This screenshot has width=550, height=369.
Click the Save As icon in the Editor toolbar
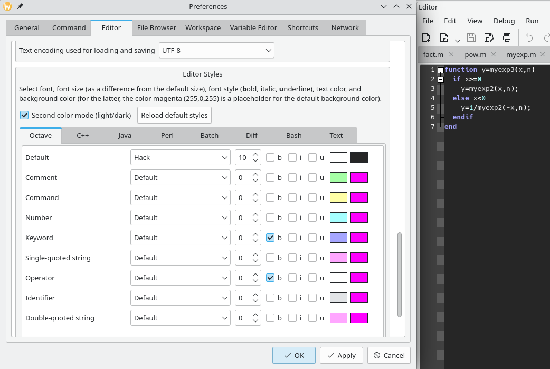488,37
